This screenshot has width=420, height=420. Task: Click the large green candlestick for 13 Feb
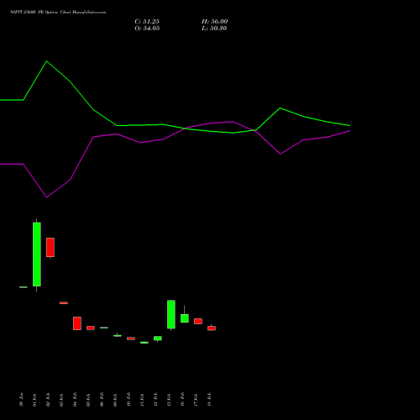(x=171, y=314)
